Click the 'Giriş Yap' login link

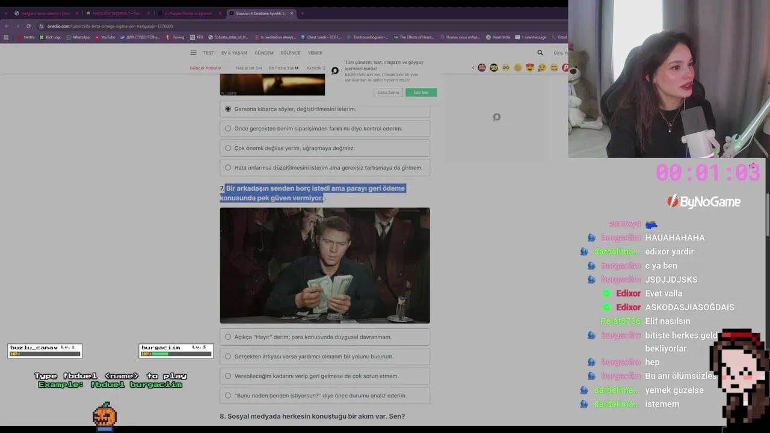click(x=560, y=53)
